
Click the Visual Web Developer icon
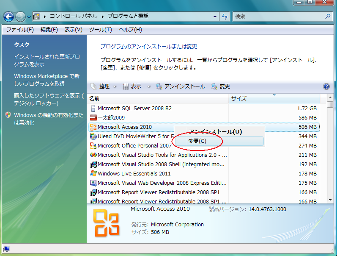pos(93,183)
